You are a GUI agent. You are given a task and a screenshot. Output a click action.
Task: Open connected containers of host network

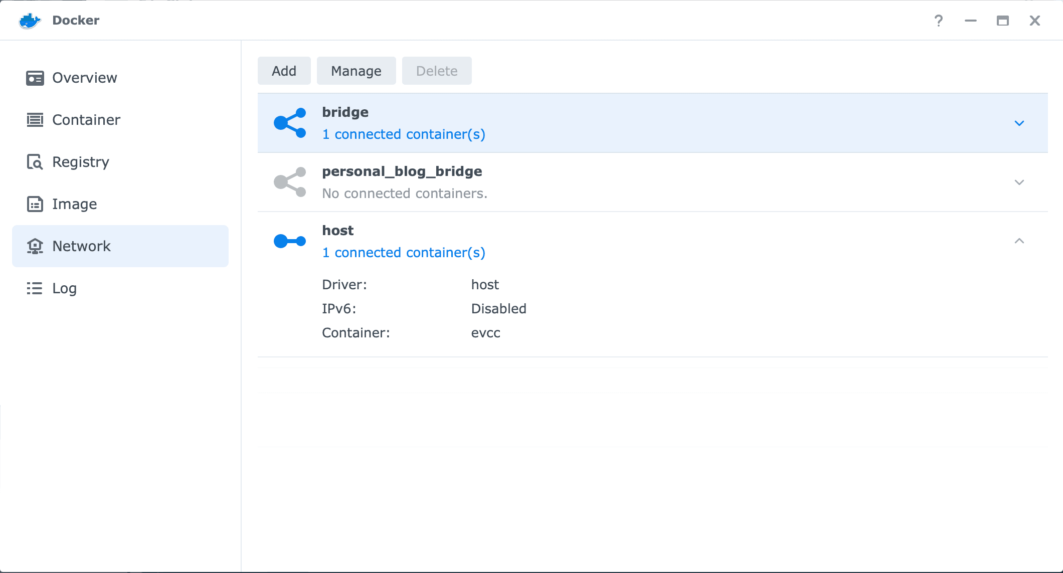coord(404,252)
